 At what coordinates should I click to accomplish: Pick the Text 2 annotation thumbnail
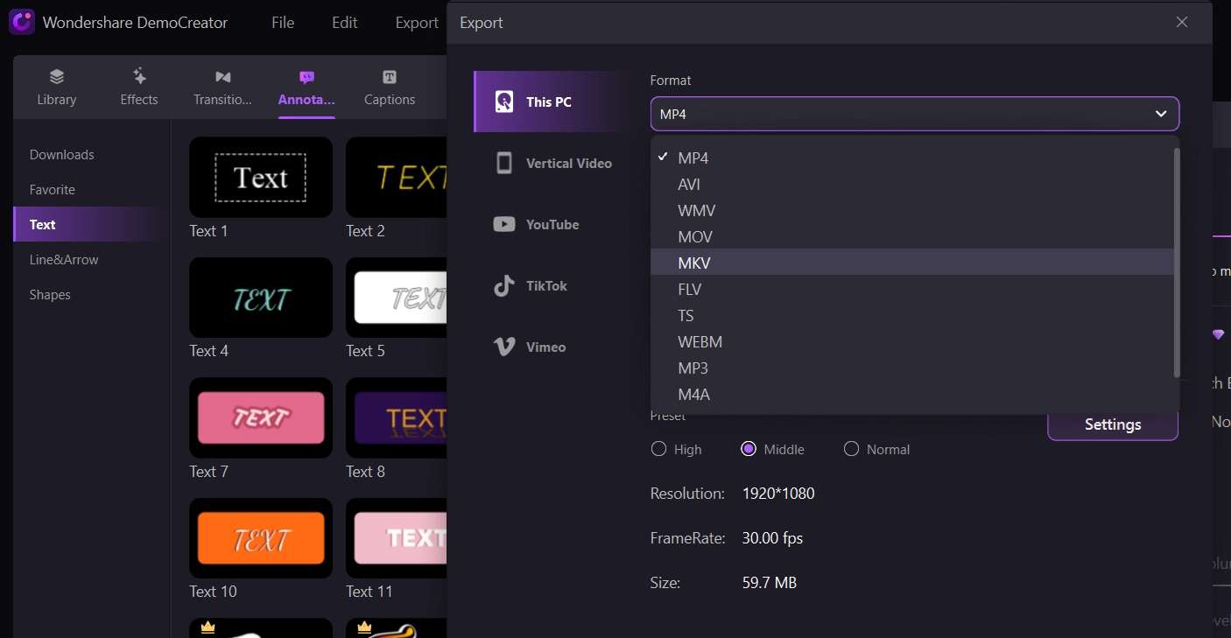[x=397, y=178]
